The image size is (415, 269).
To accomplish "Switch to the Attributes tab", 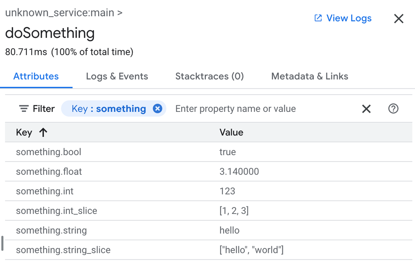I will [36, 77].
